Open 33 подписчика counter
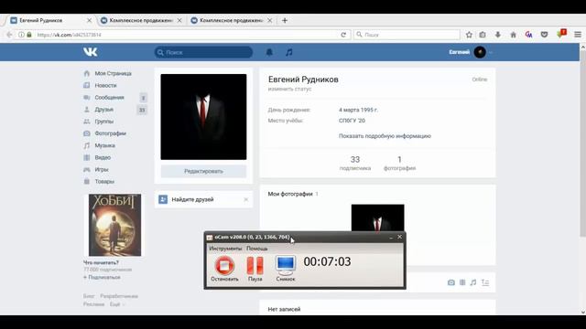 coord(355,163)
